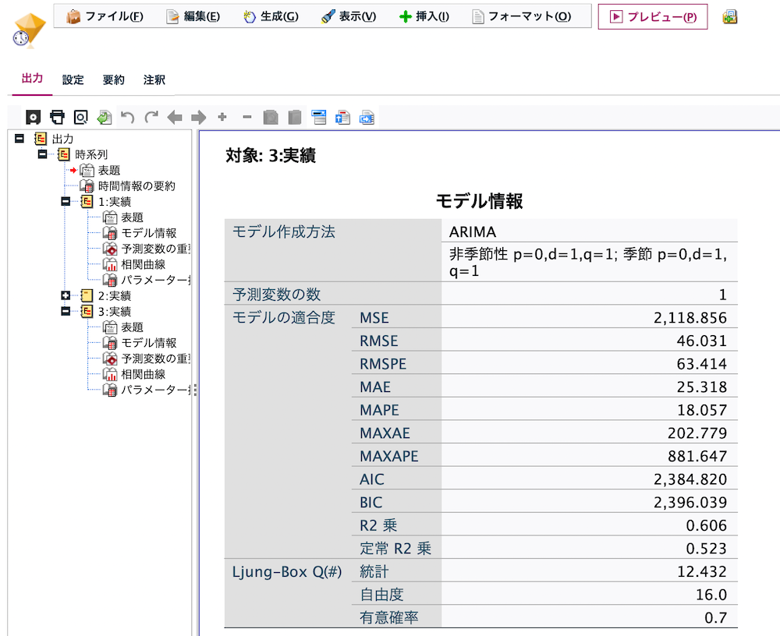This screenshot has width=780, height=636.
Task: Expand the 2:実績 node in the outline
Action: [x=65, y=295]
